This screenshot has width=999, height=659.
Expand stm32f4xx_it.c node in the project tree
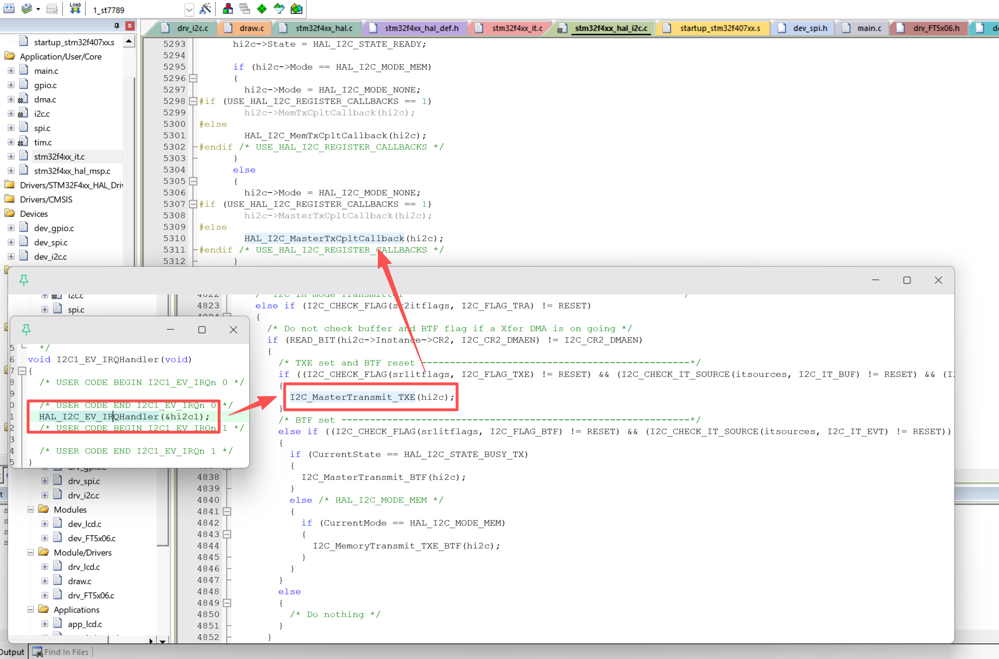[10, 156]
